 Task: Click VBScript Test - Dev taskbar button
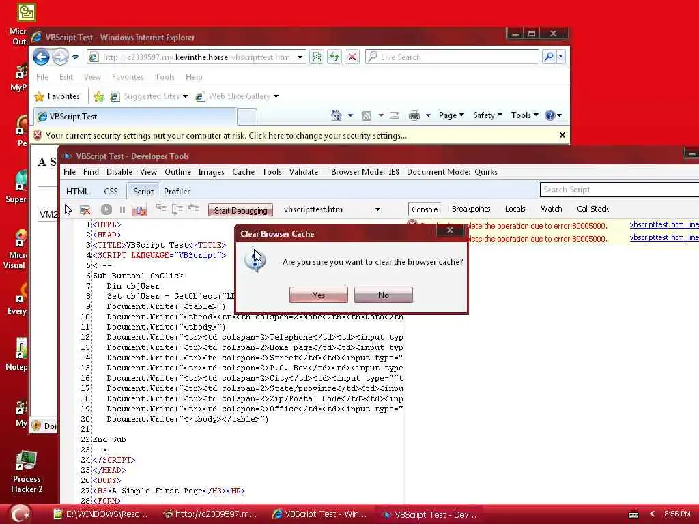coord(431,514)
